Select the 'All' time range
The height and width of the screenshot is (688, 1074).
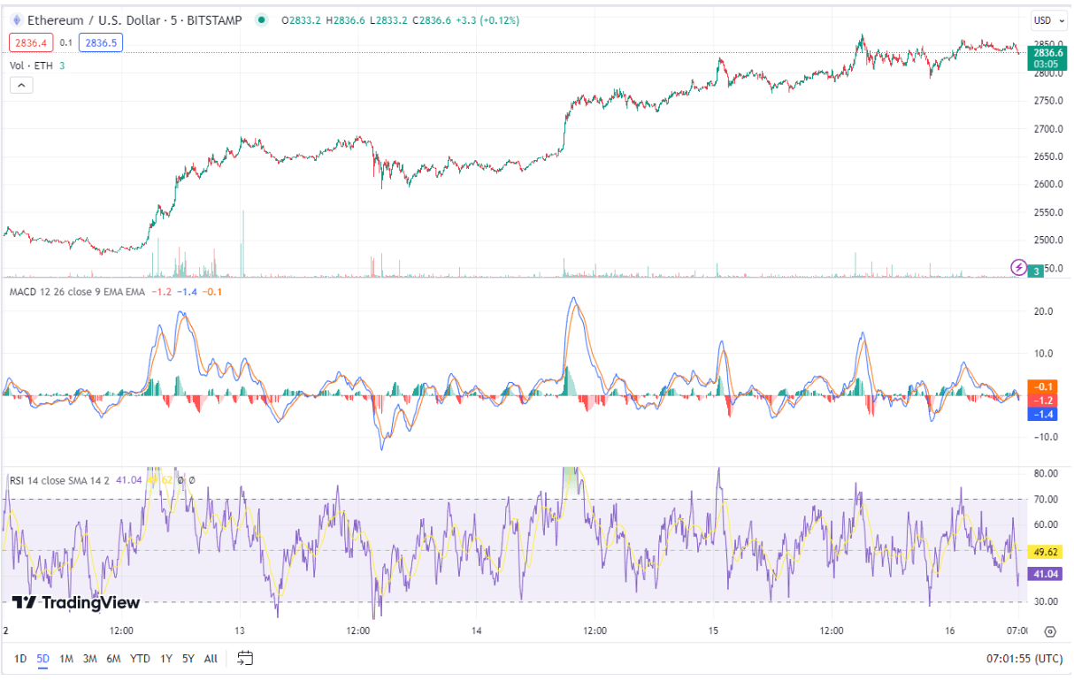211,658
